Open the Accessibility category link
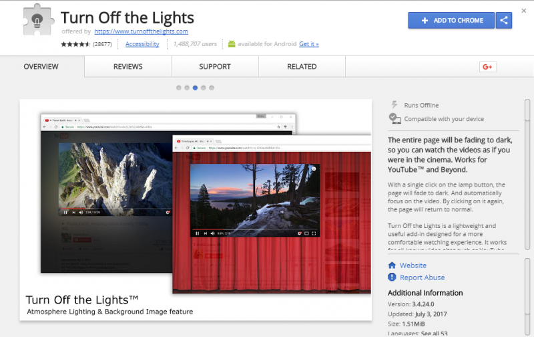 tap(142, 44)
